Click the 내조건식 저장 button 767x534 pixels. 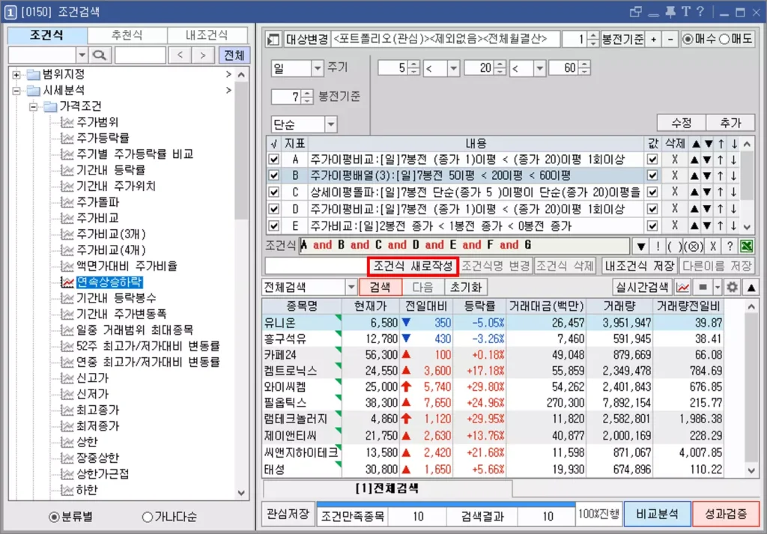tap(640, 267)
